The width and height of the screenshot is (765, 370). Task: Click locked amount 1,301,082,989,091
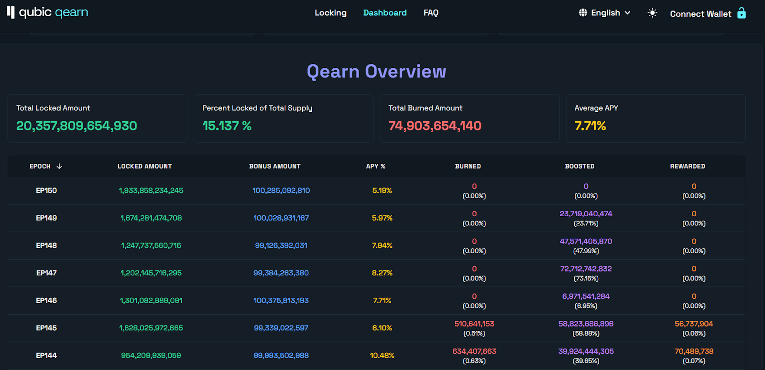[151, 300]
